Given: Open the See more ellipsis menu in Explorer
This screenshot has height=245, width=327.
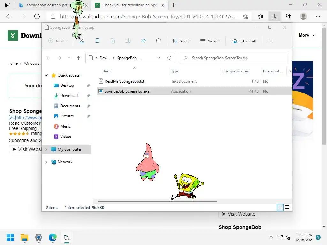Looking at the screenshot, I should [x=270, y=41].
